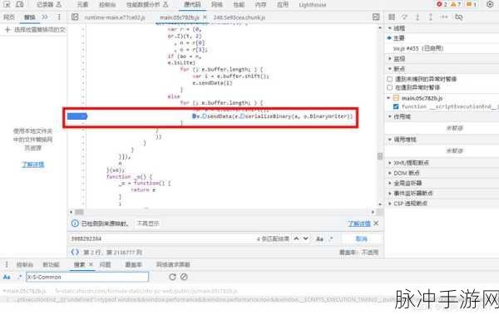The height and width of the screenshot is (315, 499).
Task: Uncheck the function __scriptExecutionEnd breakpoint
Action: (396, 106)
